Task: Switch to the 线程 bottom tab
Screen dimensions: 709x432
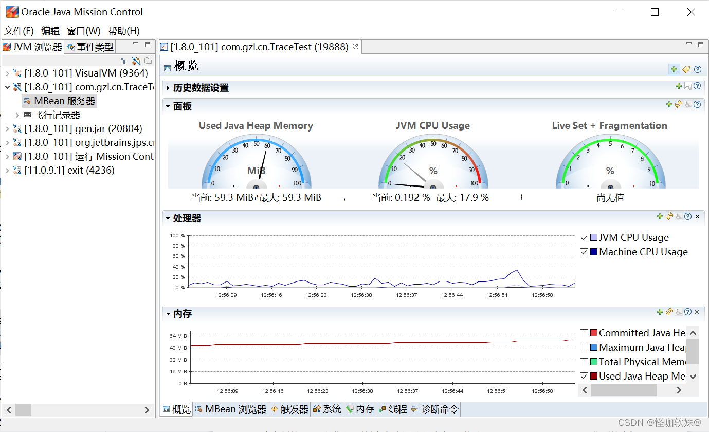Action: pyautogui.click(x=393, y=409)
